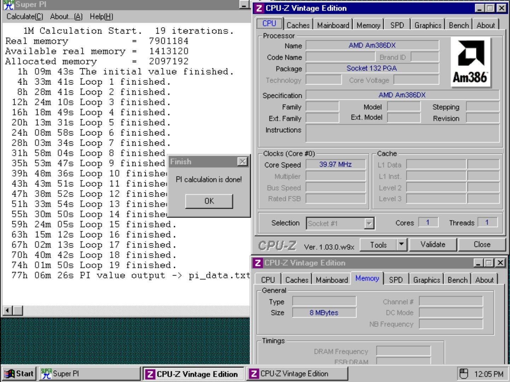
Task: Click the "Allocated memory = 2097192" line
Action: click(x=97, y=61)
